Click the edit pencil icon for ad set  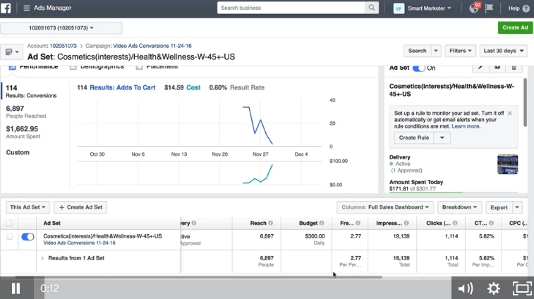point(480,68)
